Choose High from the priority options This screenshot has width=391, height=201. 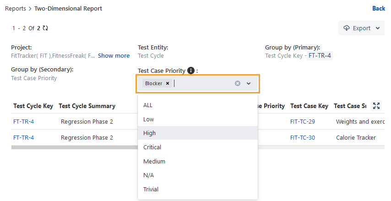coord(149,133)
